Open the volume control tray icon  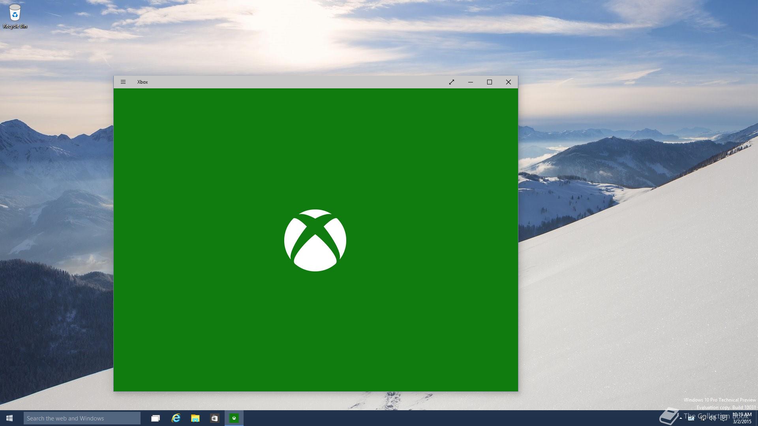click(713, 419)
